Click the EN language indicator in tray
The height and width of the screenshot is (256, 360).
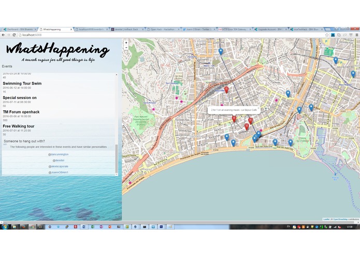click(x=289, y=226)
